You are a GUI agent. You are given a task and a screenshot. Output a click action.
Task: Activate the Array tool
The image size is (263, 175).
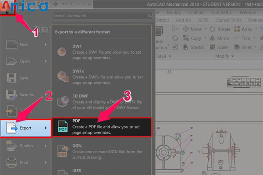tap(243, 29)
